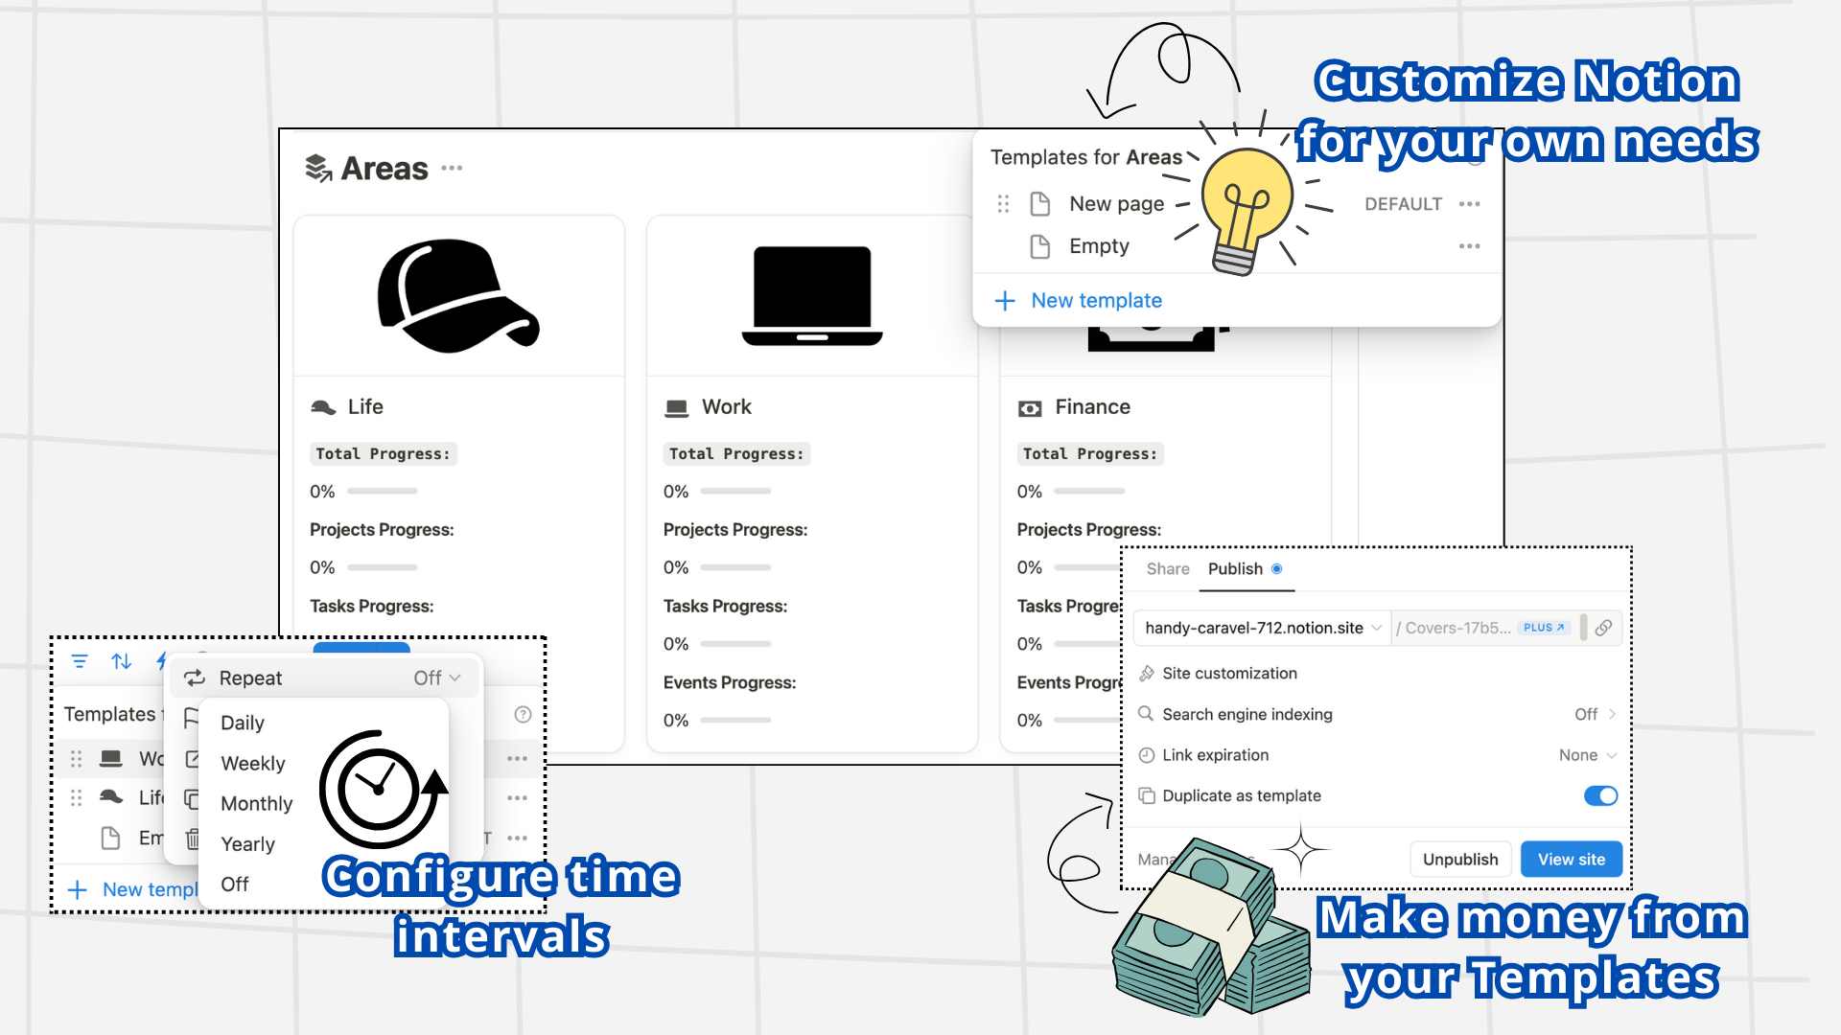This screenshot has width=1841, height=1035.
Task: Click the trash delete icon in template menu
Action: click(x=192, y=839)
